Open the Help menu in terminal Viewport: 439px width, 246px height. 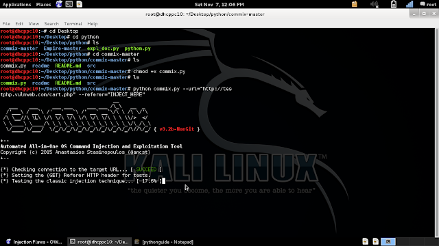click(93, 24)
